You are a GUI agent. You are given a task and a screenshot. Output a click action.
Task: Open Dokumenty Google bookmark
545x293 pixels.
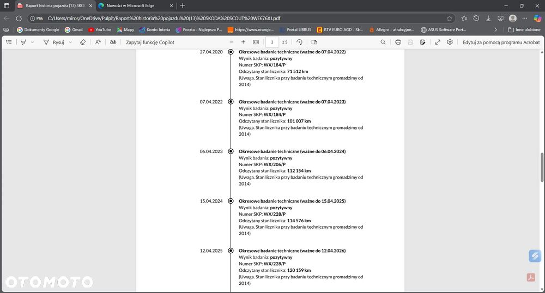[x=38, y=30]
